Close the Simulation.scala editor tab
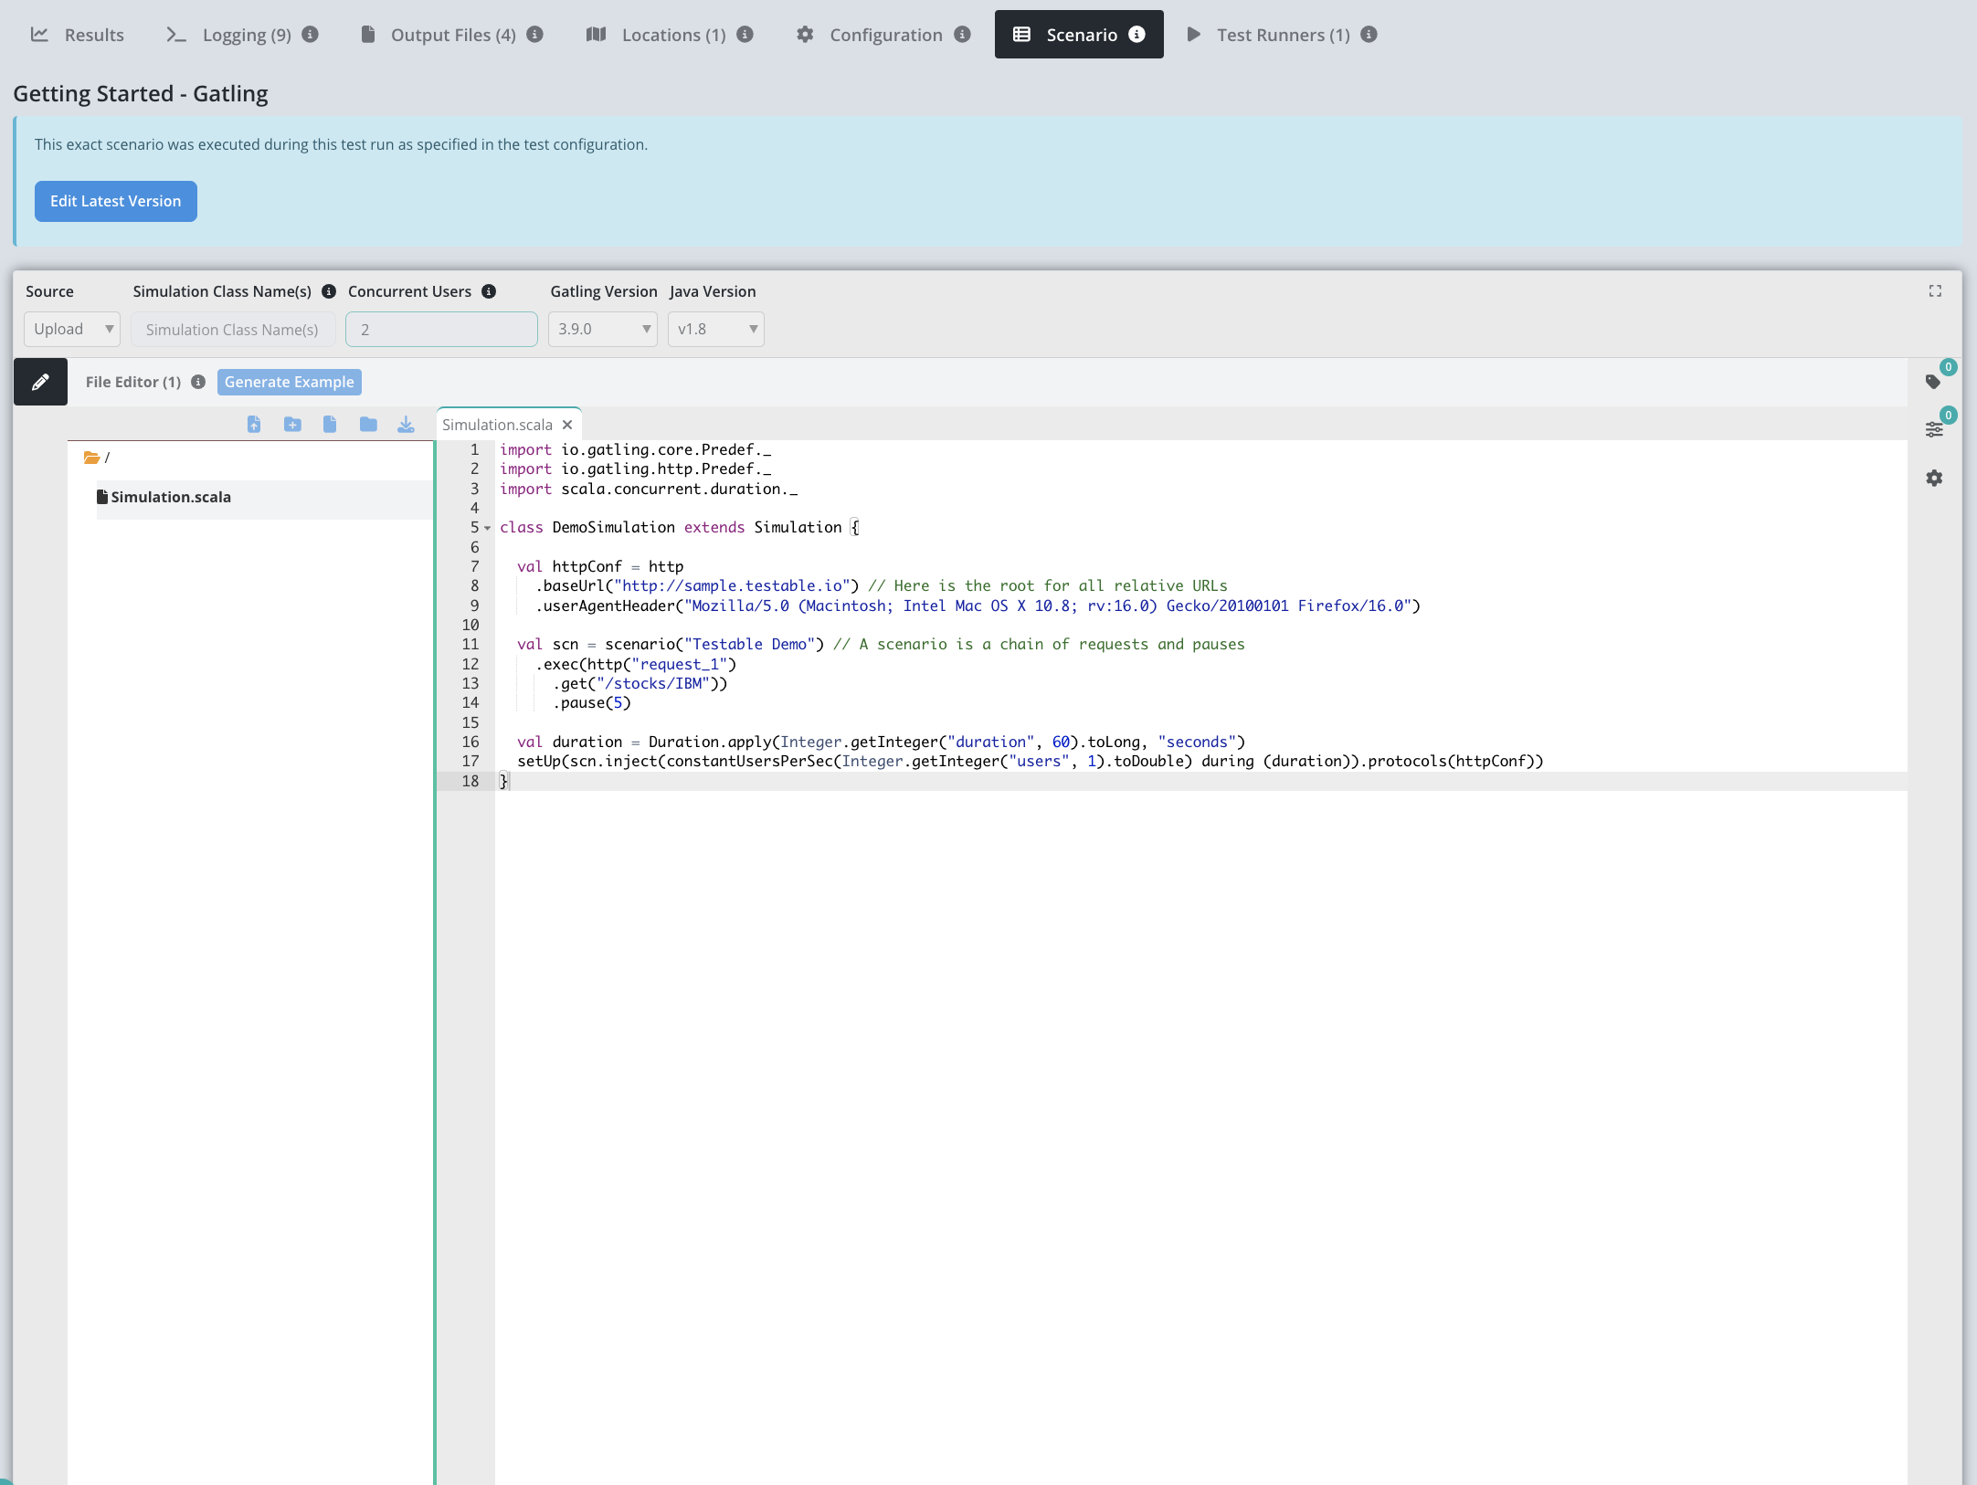1977x1485 pixels. pos(567,425)
